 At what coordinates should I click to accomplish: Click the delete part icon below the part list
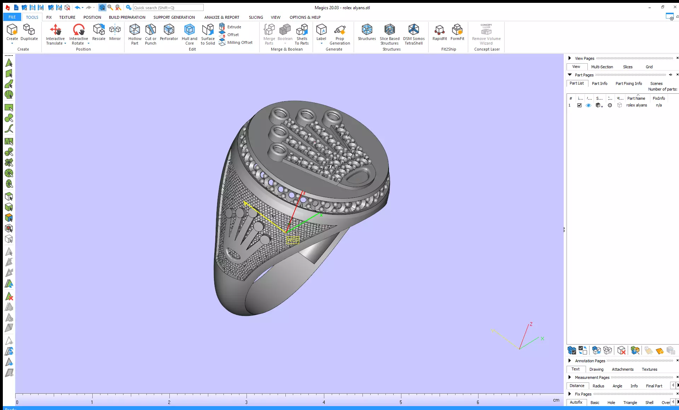(x=621, y=350)
